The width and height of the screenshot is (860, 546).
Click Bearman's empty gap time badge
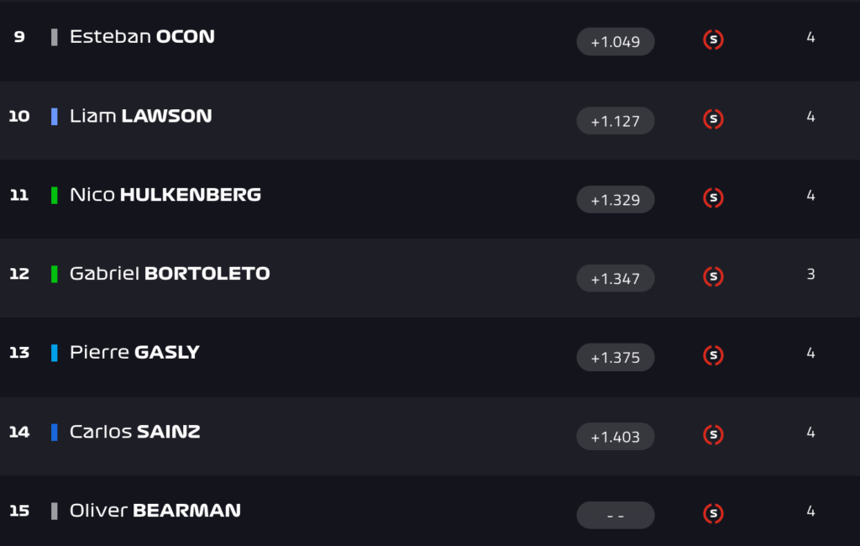pyautogui.click(x=615, y=516)
